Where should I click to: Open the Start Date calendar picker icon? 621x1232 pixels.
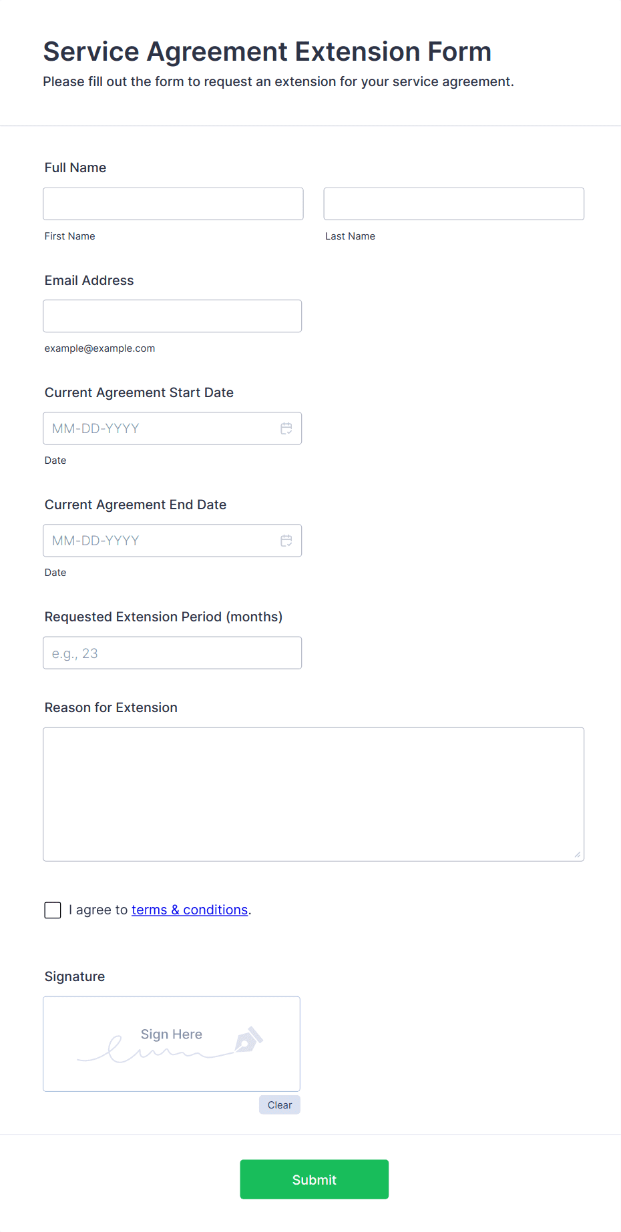click(x=286, y=428)
